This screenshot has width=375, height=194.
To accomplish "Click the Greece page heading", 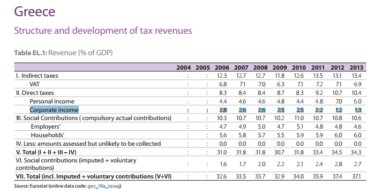I will (35, 11).
